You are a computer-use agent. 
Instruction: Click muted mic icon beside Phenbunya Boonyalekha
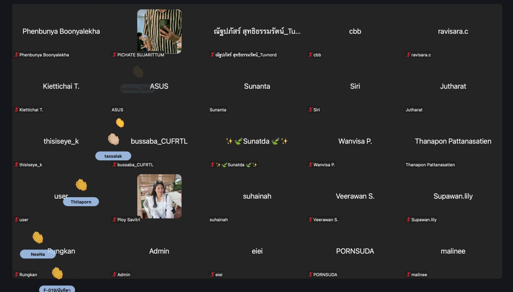[x=16, y=55]
